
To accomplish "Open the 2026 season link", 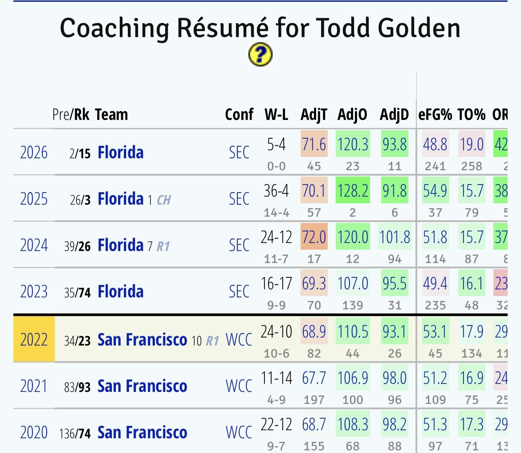I will 34,152.
